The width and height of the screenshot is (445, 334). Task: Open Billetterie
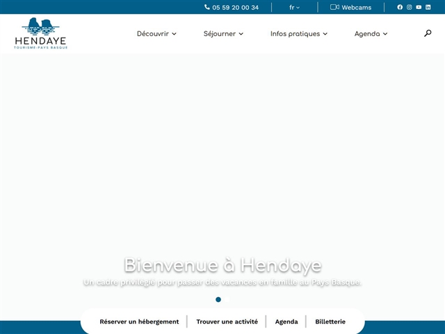330,321
